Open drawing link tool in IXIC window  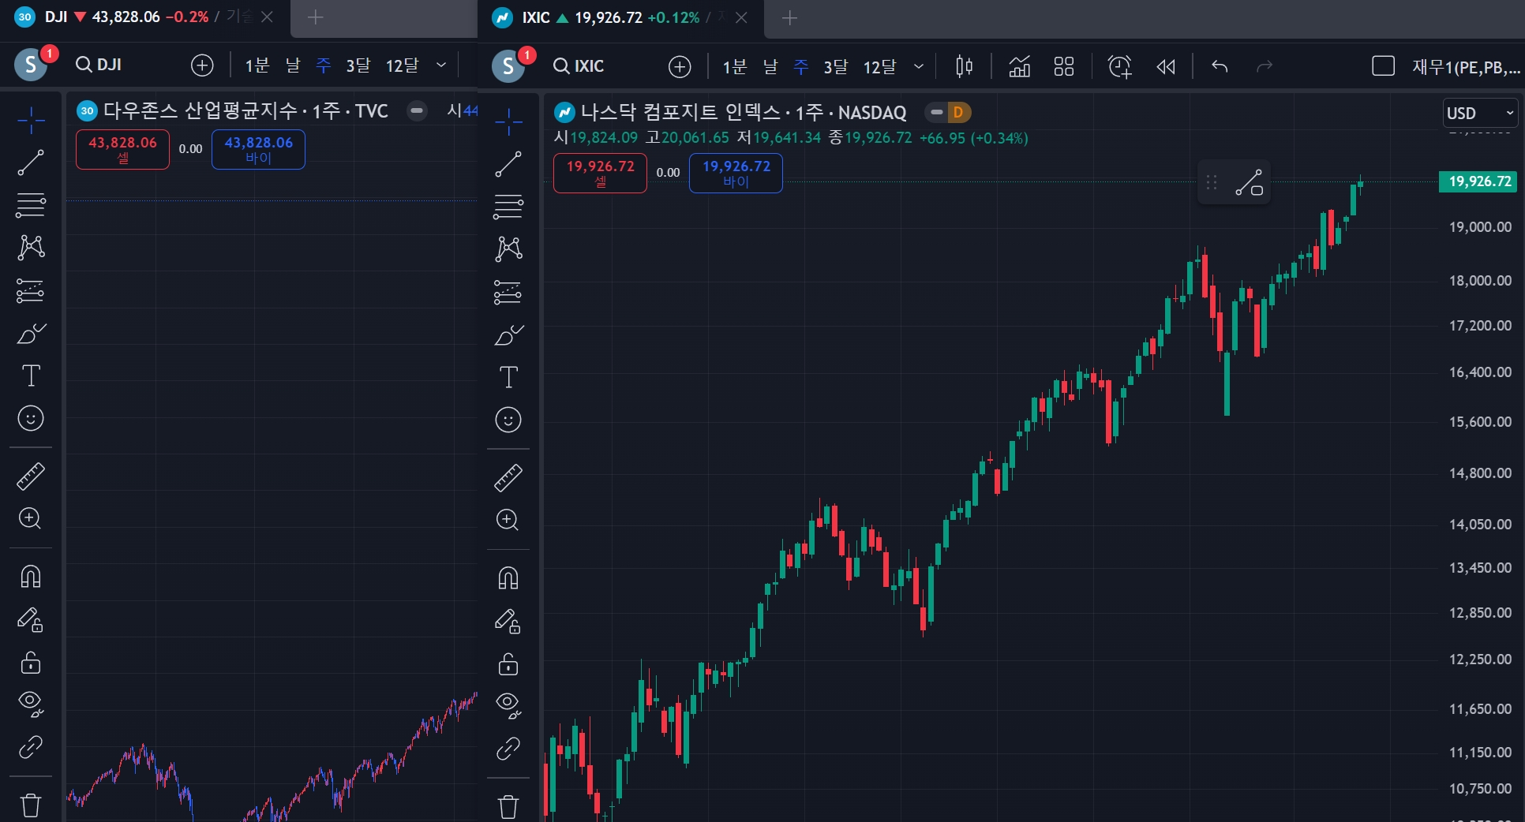508,749
